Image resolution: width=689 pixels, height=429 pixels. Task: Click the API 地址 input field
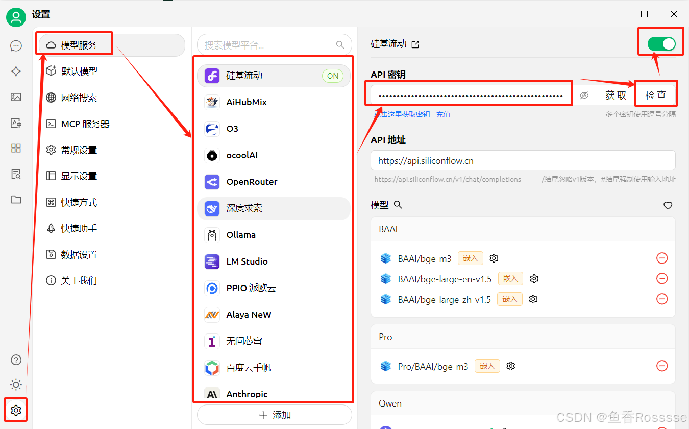[523, 160]
